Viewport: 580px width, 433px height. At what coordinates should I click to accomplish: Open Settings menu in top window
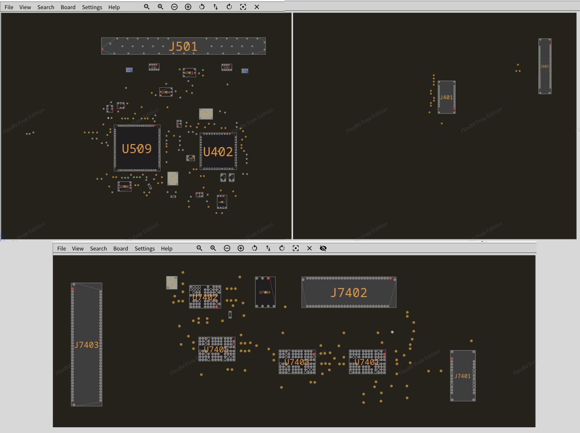coord(92,7)
